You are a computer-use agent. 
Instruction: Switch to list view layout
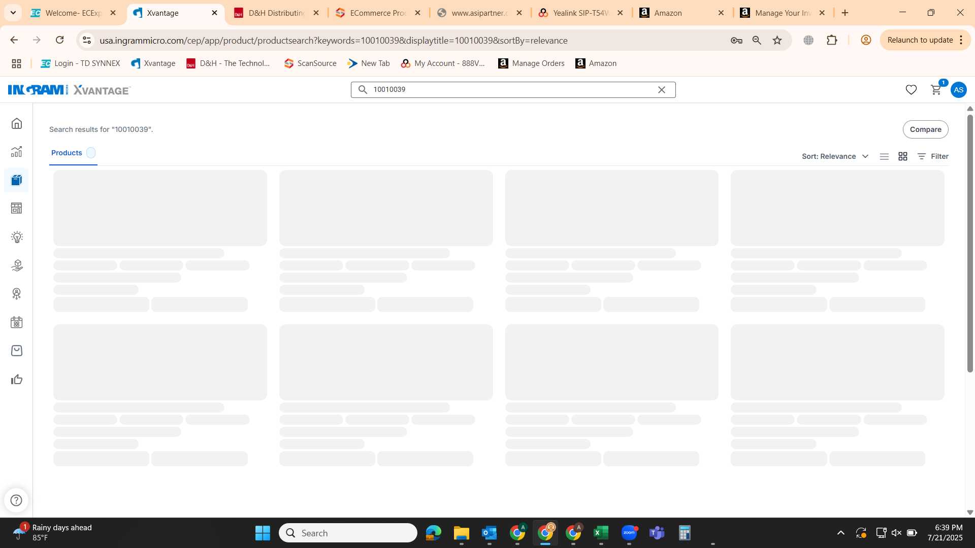point(884,156)
